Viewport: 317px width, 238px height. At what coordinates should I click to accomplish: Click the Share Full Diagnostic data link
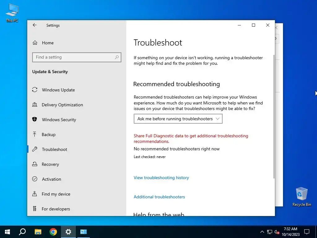tap(191, 139)
